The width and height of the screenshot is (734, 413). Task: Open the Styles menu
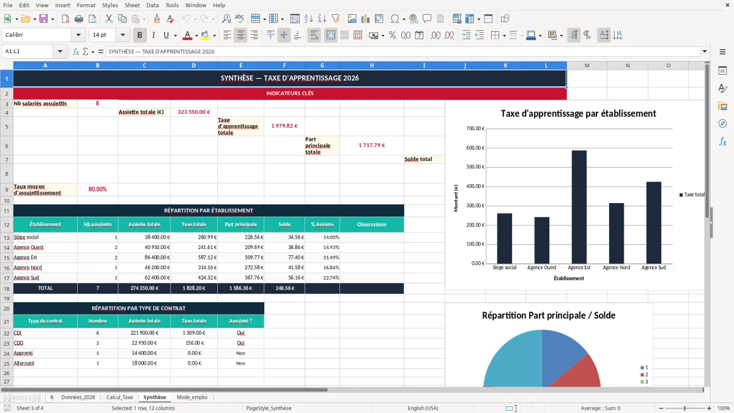[110, 5]
